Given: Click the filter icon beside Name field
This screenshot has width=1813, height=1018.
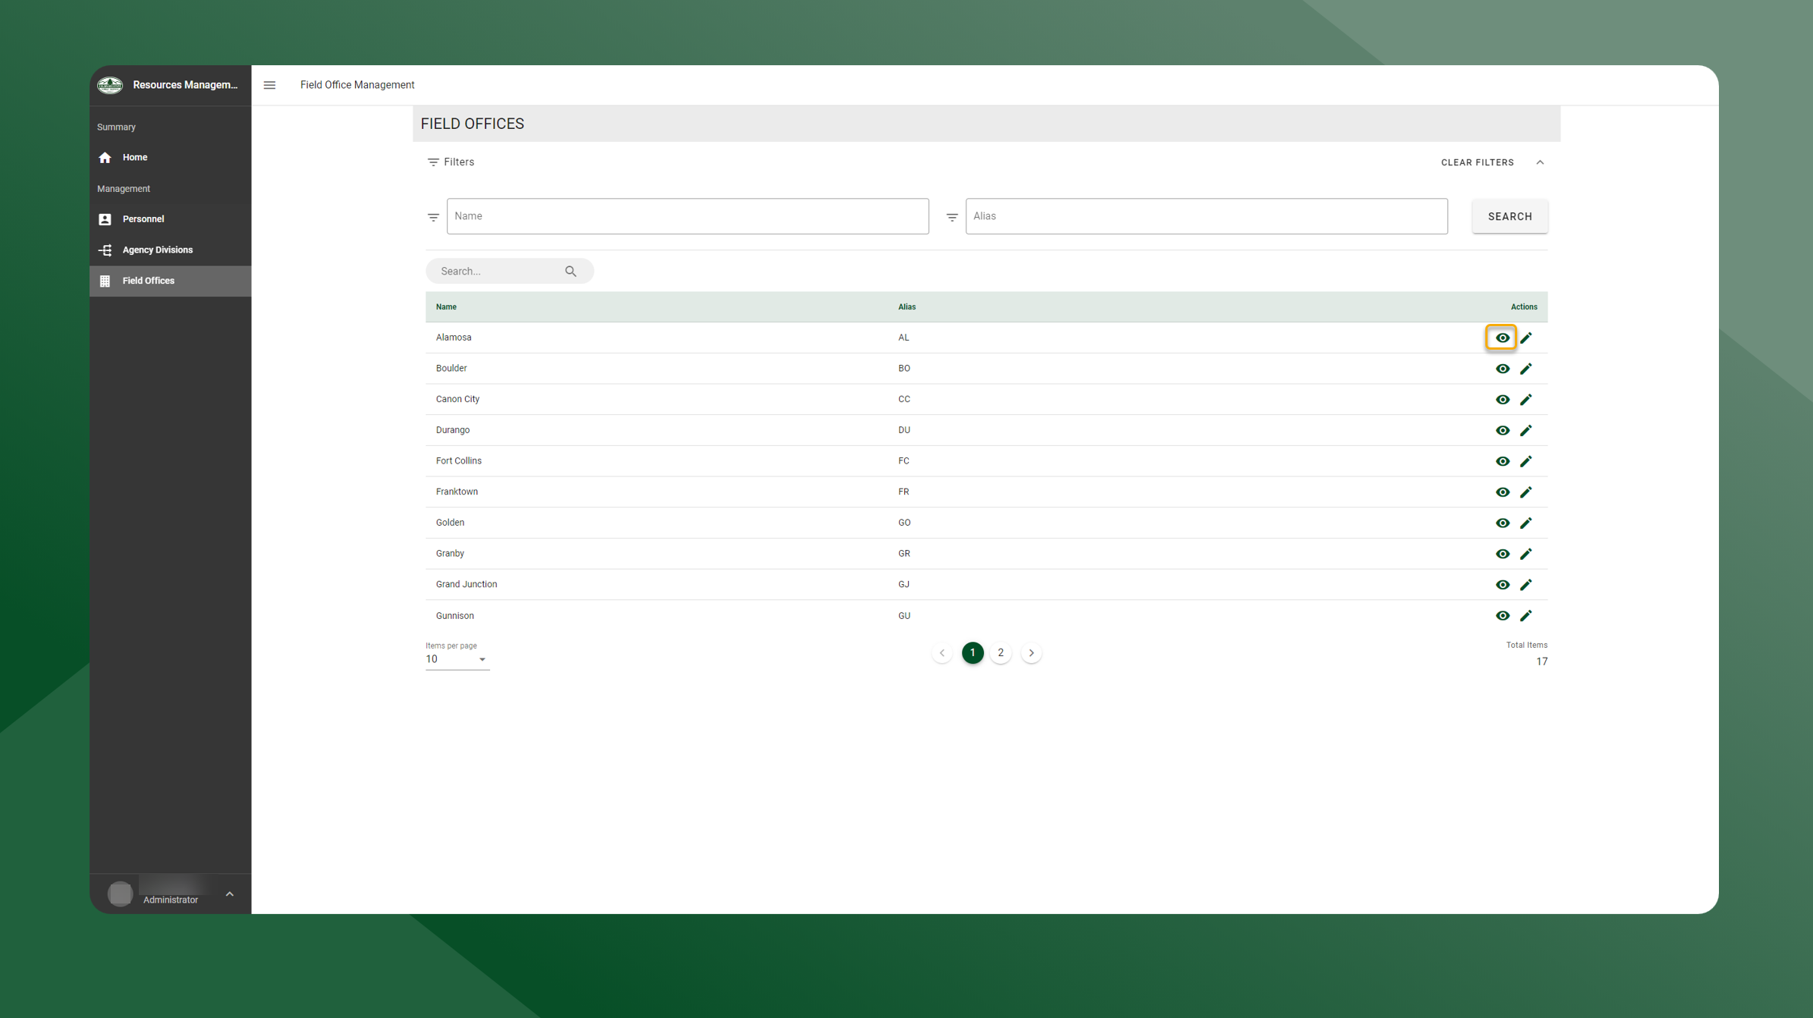Looking at the screenshot, I should coord(433,217).
